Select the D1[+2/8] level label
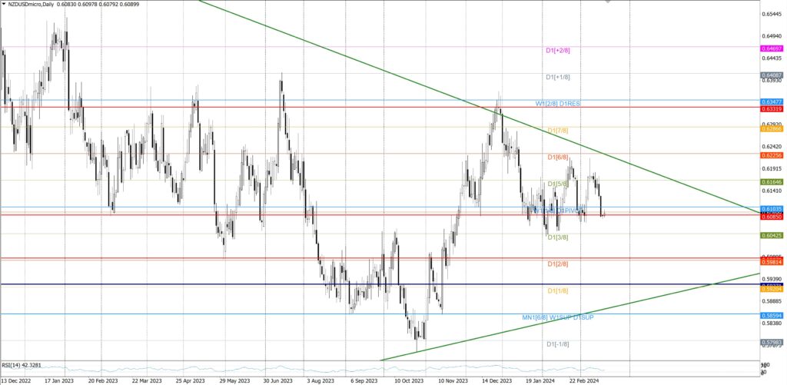 [558, 51]
